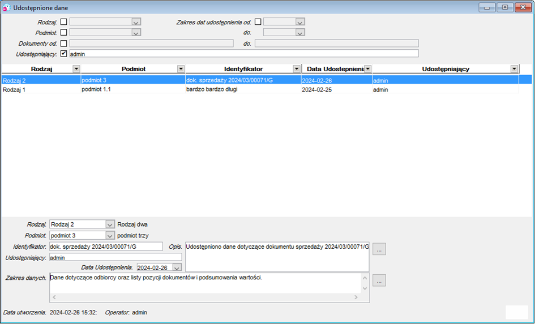Sort by the Rodzaj column header

pos(41,69)
